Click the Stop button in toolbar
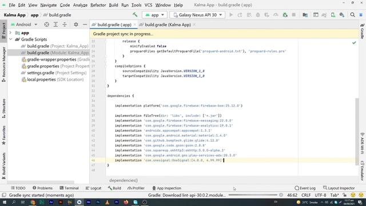The height and width of the screenshot is (206, 366). 293,15
